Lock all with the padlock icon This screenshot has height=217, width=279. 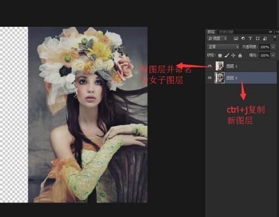tap(240, 55)
